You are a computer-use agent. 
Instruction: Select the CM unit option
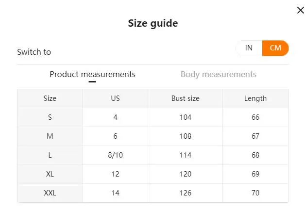click(275, 48)
